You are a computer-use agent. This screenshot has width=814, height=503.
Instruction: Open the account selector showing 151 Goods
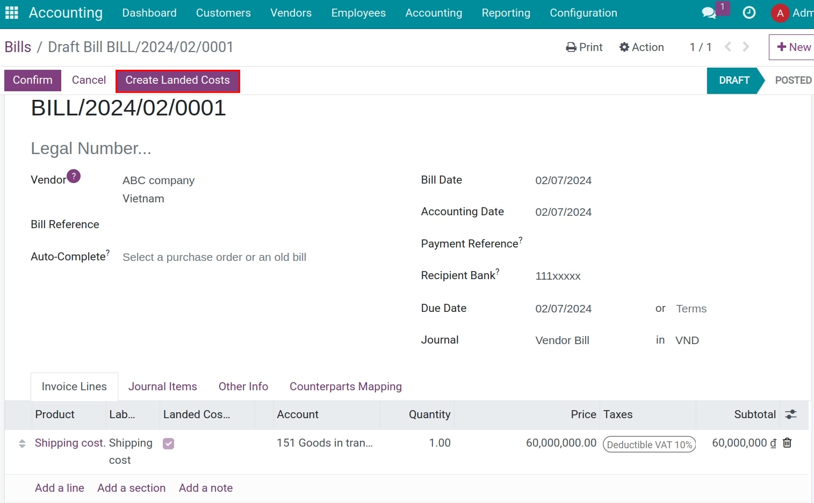tap(325, 443)
